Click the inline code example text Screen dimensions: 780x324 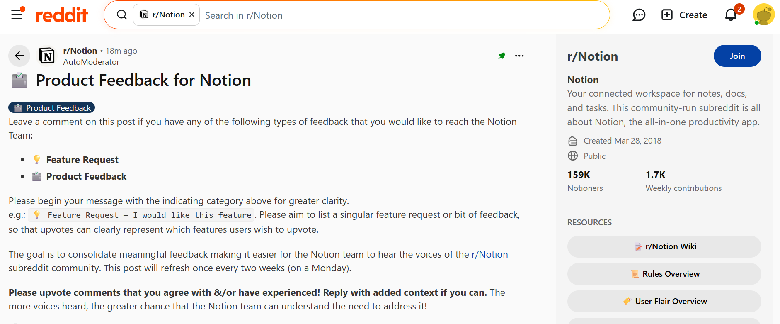pyautogui.click(x=142, y=215)
